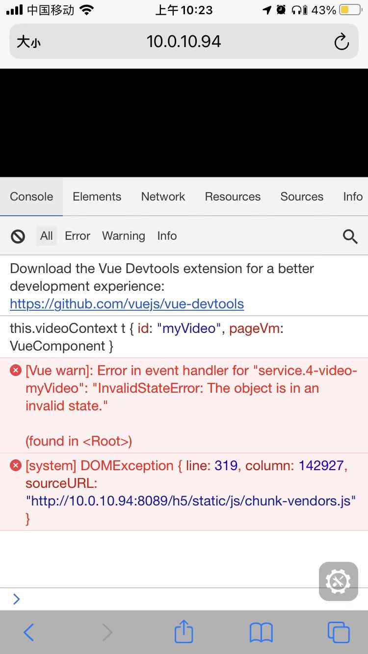
Task: Open the text size menu
Action: click(x=28, y=42)
